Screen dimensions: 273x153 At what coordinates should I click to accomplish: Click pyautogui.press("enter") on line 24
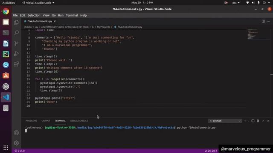(55, 98)
